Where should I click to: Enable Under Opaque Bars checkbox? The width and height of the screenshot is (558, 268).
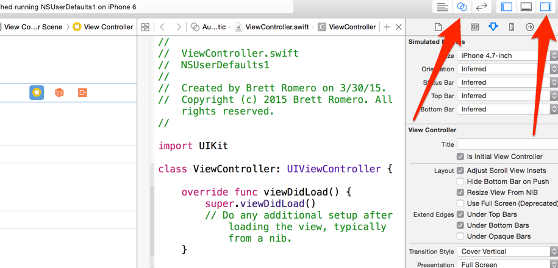click(460, 236)
